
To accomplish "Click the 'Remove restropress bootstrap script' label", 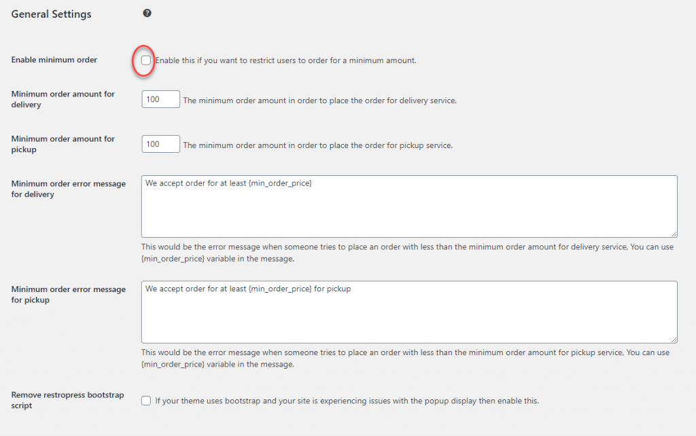I will tap(67, 400).
